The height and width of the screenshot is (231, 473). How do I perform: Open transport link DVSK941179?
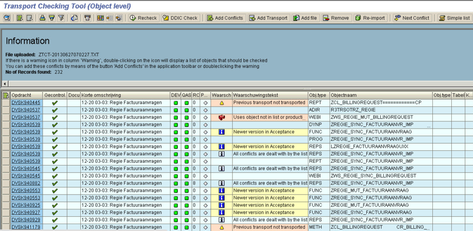click(26, 227)
